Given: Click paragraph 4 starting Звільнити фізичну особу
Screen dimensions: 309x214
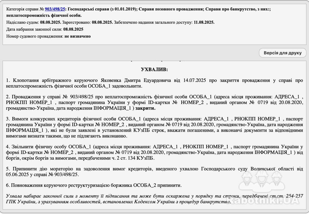Looking at the screenshot, I should [154, 152].
